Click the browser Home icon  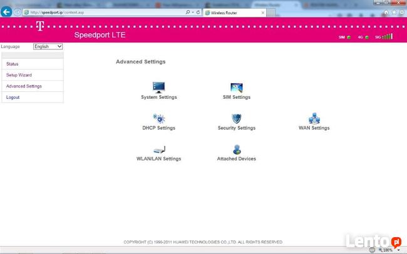click(x=386, y=13)
